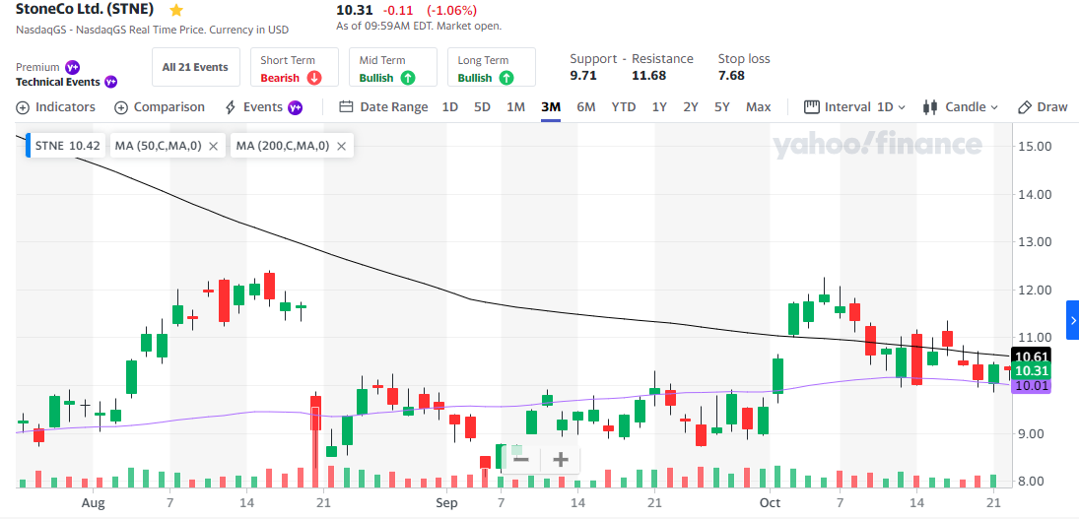
Task: Click the Date Range label
Action: tap(393, 107)
